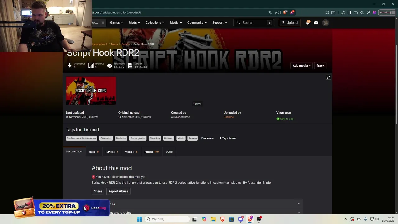Click the DarkOne uploader link

click(x=229, y=117)
